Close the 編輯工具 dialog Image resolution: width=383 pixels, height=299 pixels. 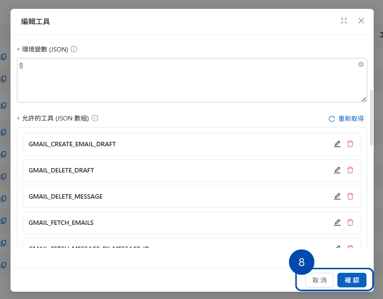pyautogui.click(x=361, y=21)
